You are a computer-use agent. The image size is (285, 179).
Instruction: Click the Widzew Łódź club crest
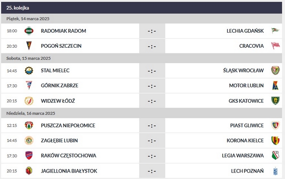[28, 101]
